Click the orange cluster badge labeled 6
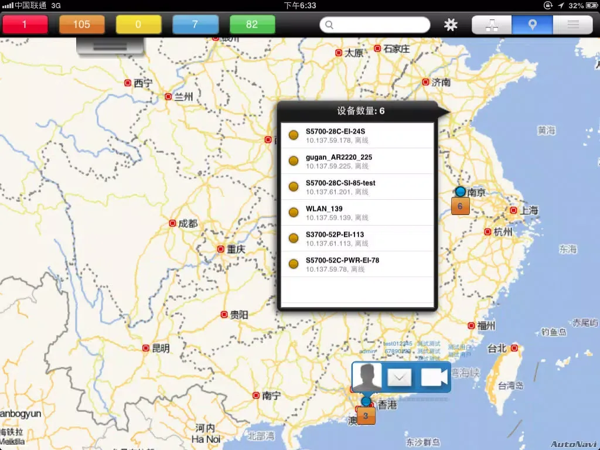This screenshot has height=450, width=600. point(461,206)
